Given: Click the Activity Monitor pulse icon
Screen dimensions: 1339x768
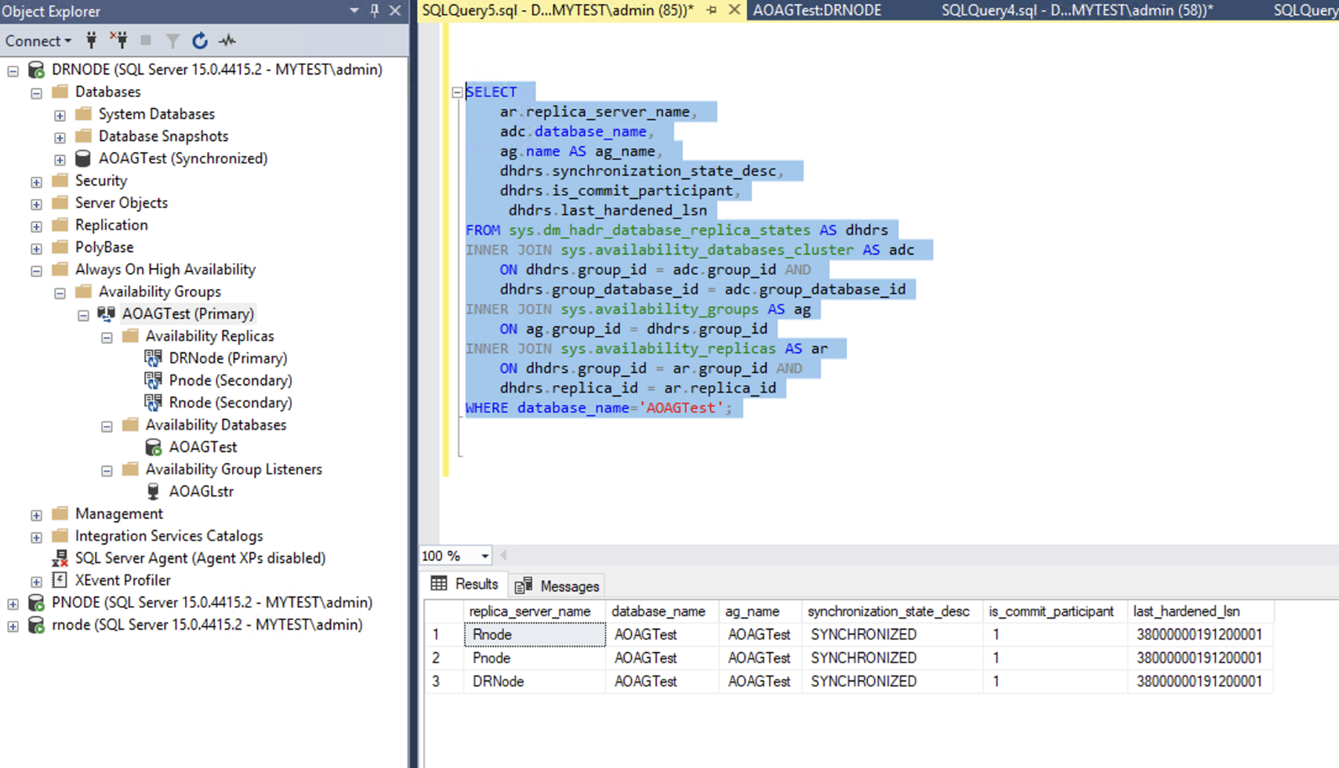Looking at the screenshot, I should coord(227,41).
